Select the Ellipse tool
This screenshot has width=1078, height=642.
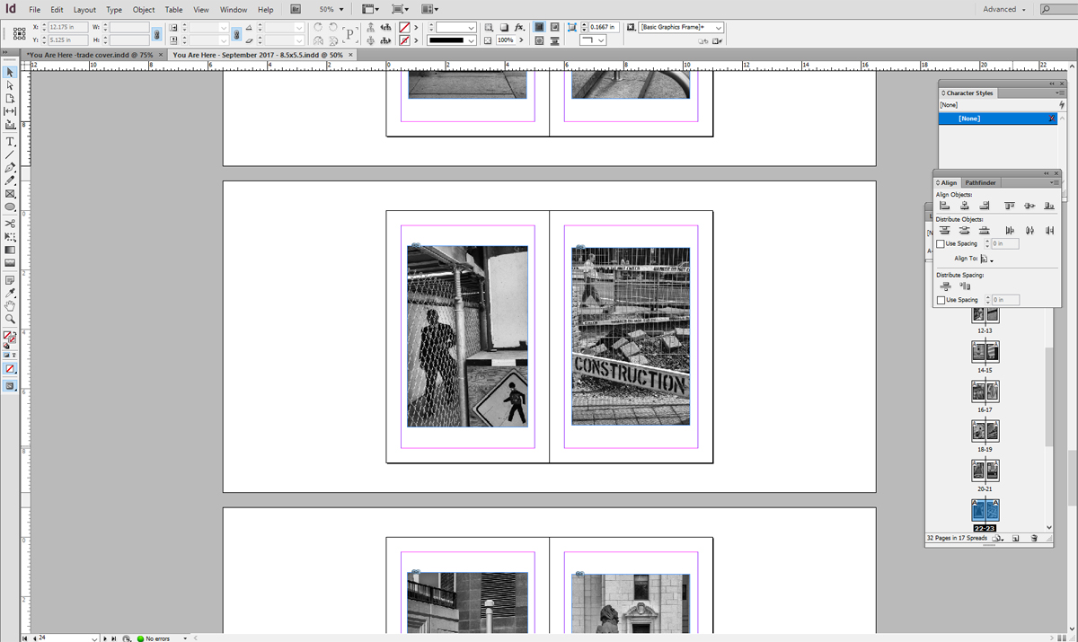coord(10,207)
